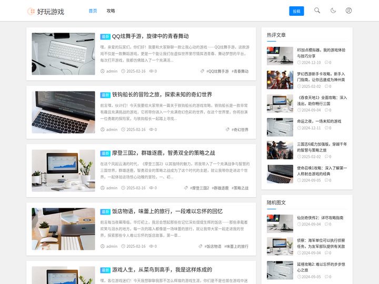The image size is (379, 284).
Task: Open hot article 命运之夜，一场未知的游戏
Action: click(319, 121)
